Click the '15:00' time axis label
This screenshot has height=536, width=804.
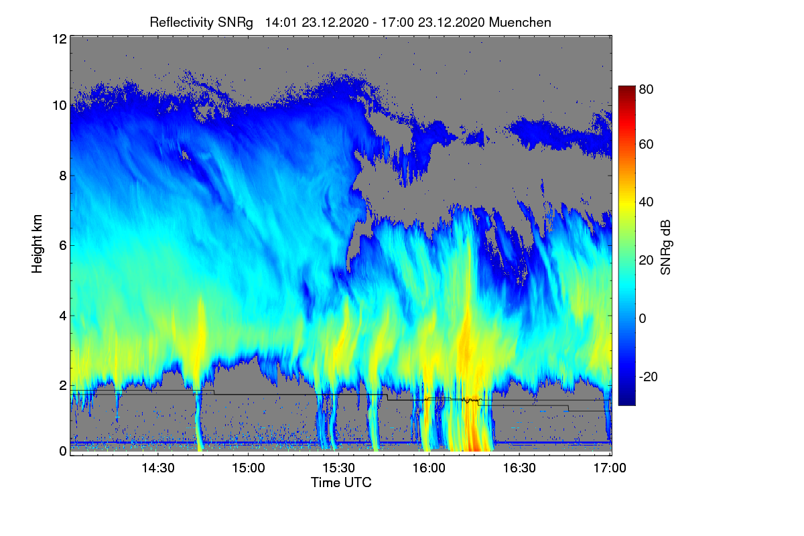click(248, 468)
